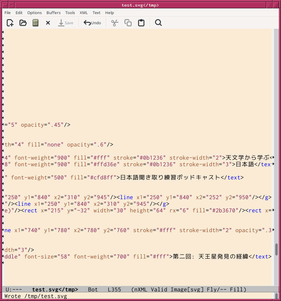Click the New File toolbar icon
This screenshot has height=301, width=281.
(10, 23)
